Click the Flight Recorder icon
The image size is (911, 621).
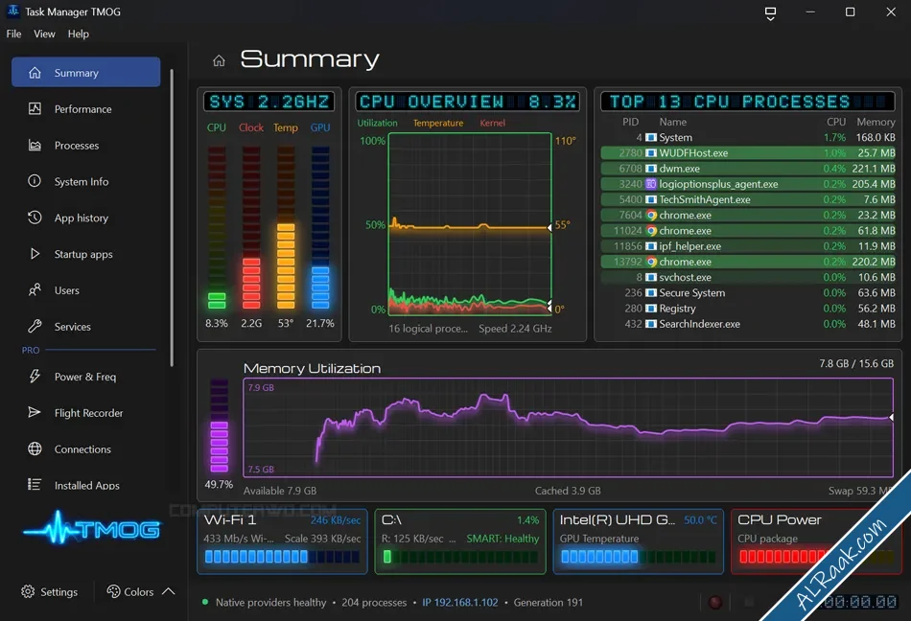pyautogui.click(x=35, y=413)
